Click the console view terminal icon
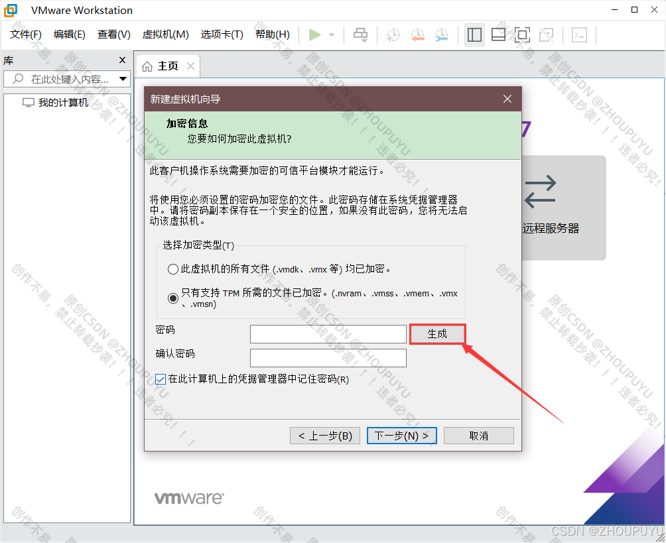Viewport: 666px width, 543px height. tap(579, 35)
